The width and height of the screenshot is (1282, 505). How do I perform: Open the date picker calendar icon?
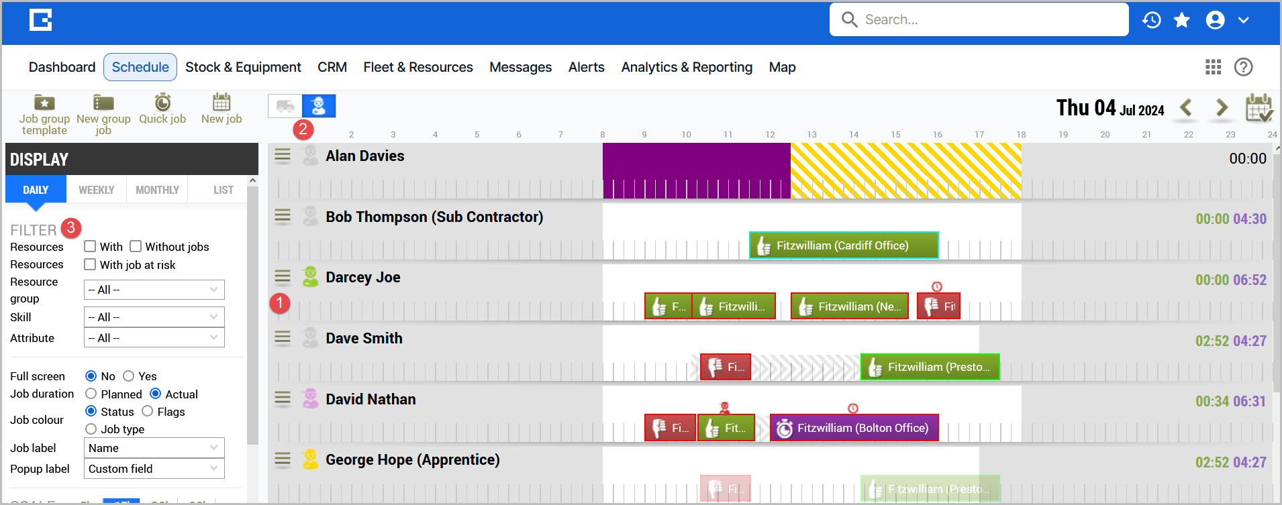click(x=1259, y=107)
